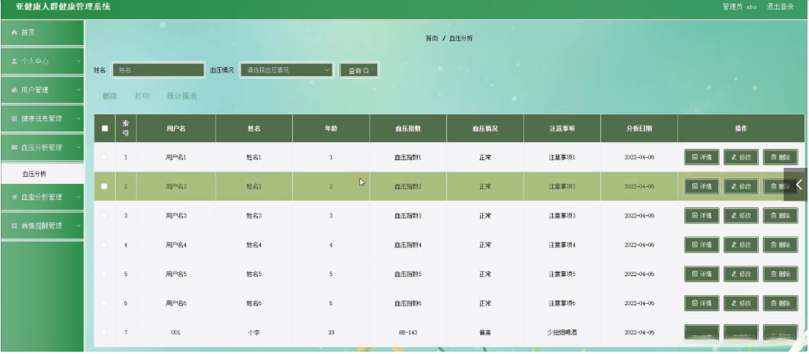
Task: Open the 血压情况 dropdown
Action: pos(287,70)
